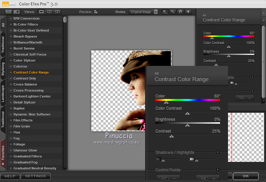Viewport: 266px width, 182px height.
Task: Toggle favorite star for Fog filter
Action: [11, 138]
